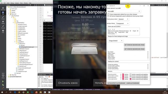Open the Build menu
Viewport: 168px width, 94px height.
[8, 3]
